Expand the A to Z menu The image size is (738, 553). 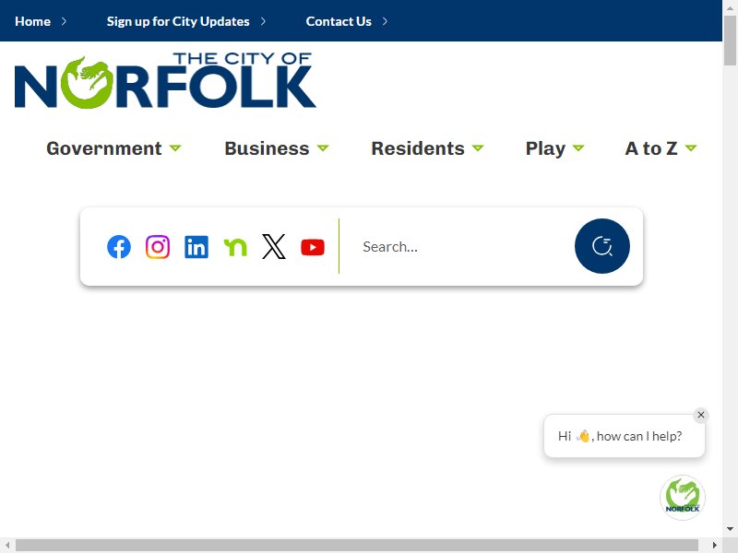coord(661,148)
